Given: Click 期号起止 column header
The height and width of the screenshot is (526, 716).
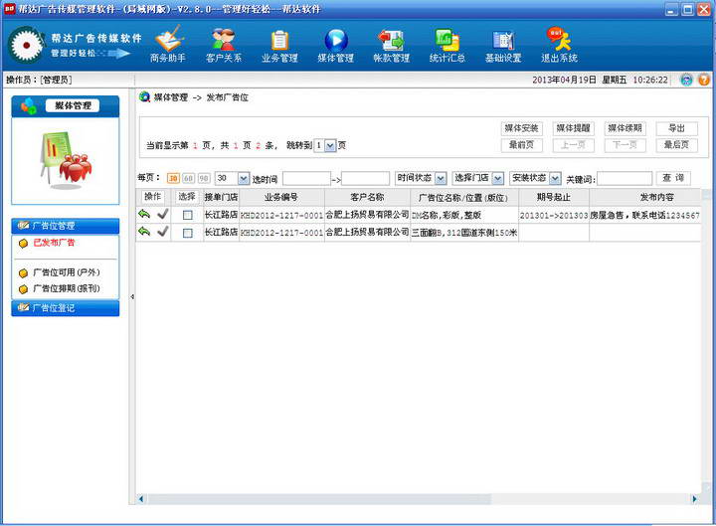Looking at the screenshot, I should [x=554, y=197].
